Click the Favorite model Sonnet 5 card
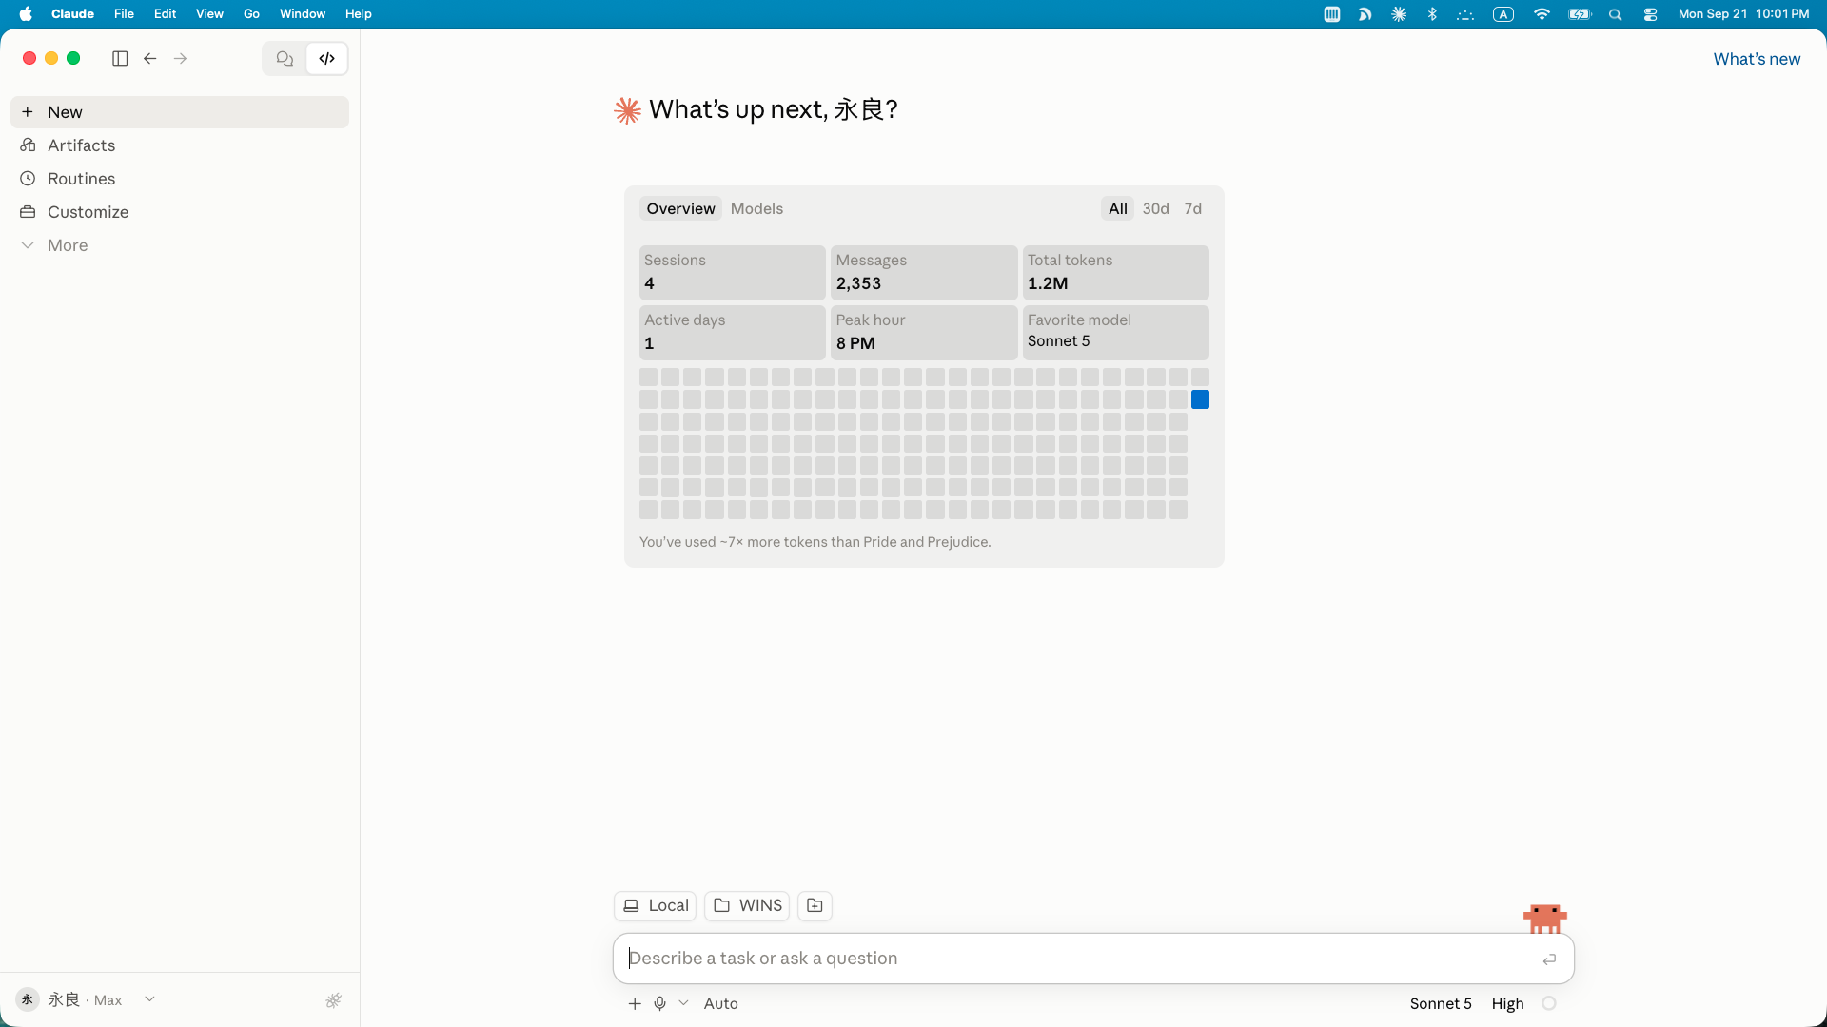Image resolution: width=1827 pixels, height=1027 pixels. 1115,332
